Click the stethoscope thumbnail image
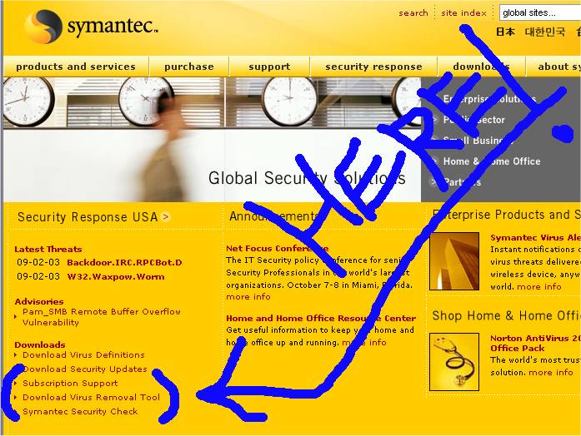This screenshot has width=581, height=436. click(x=454, y=362)
